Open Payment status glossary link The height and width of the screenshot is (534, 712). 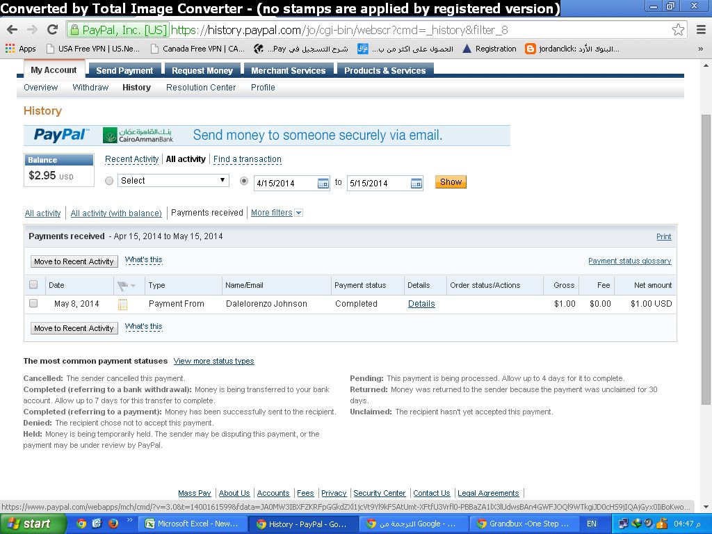[x=629, y=261]
